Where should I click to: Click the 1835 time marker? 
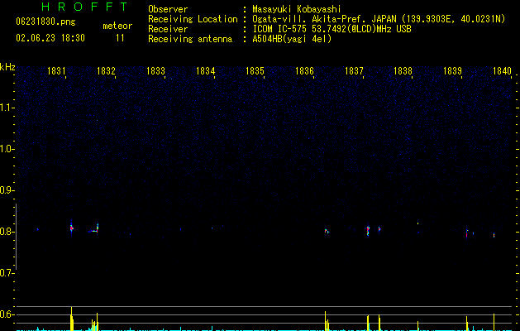(x=255, y=71)
